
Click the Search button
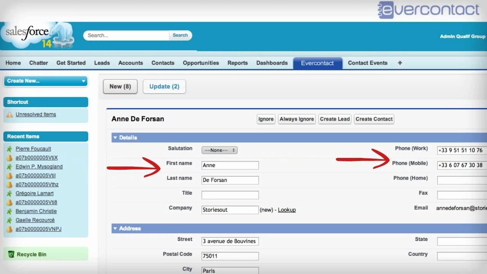pos(180,35)
